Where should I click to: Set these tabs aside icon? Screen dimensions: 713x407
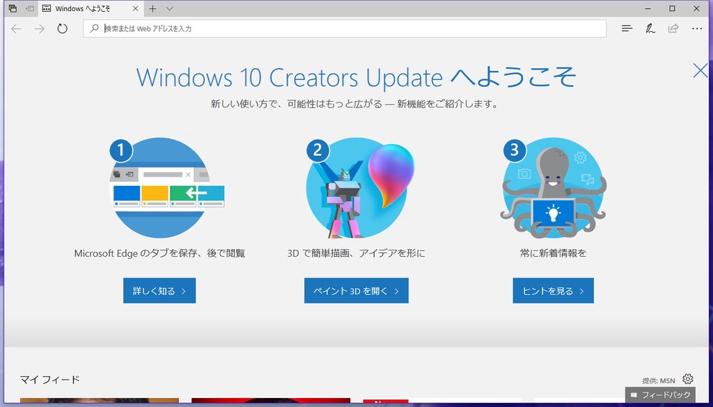click(x=29, y=8)
